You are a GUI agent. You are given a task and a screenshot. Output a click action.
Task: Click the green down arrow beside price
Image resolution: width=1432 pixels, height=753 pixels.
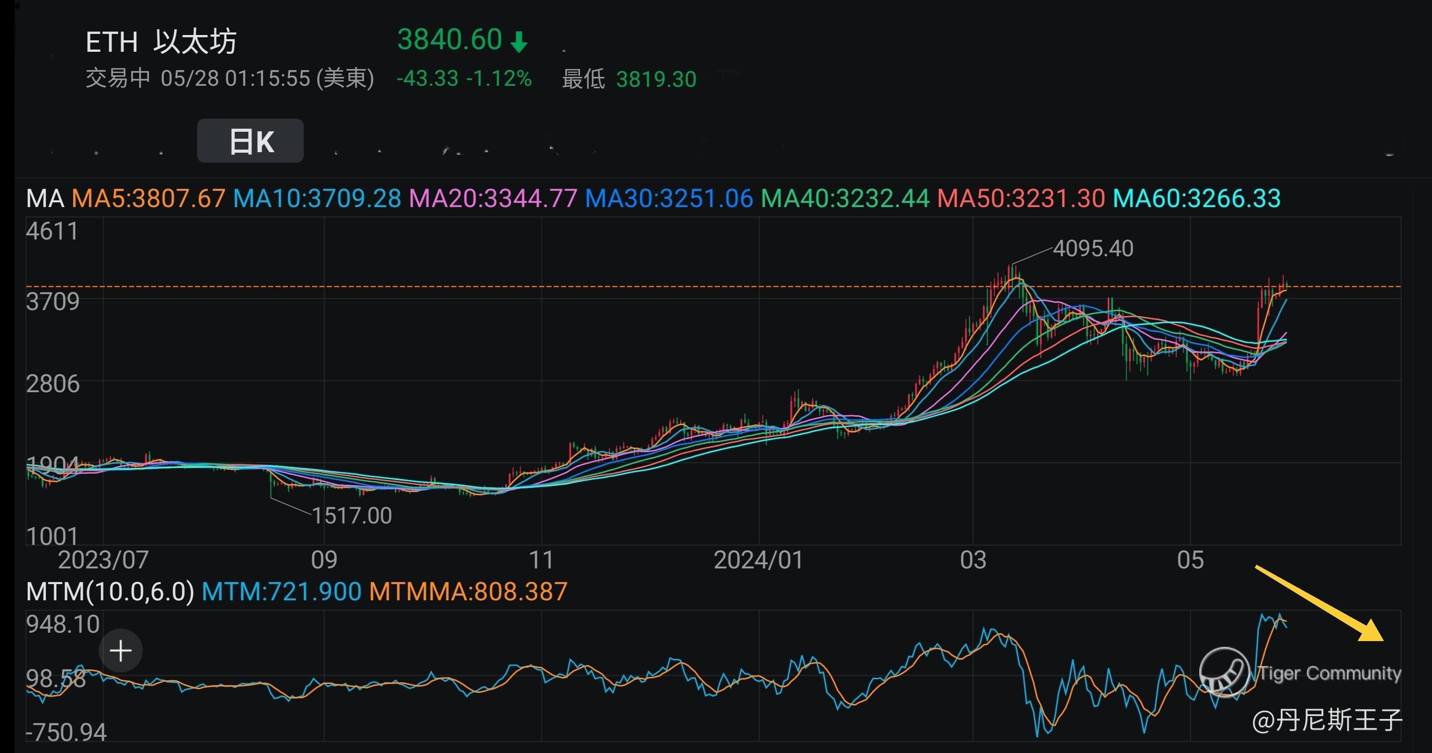coord(519,42)
